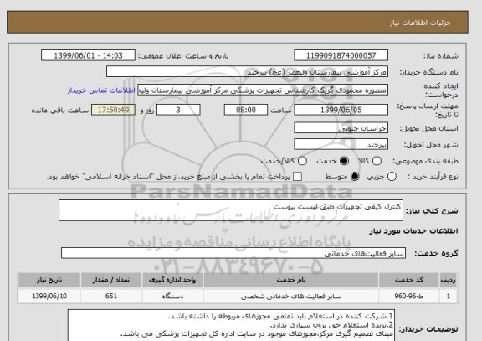Click the quantity cell 651
This screenshot has height=341, width=482.
(111, 296)
